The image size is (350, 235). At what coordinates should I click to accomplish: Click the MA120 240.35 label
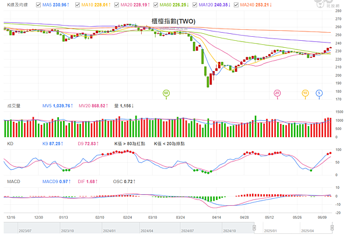[x=215, y=5]
